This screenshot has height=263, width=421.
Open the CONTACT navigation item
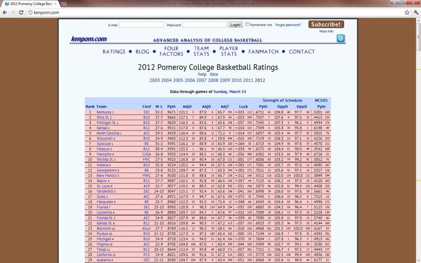[x=302, y=52]
